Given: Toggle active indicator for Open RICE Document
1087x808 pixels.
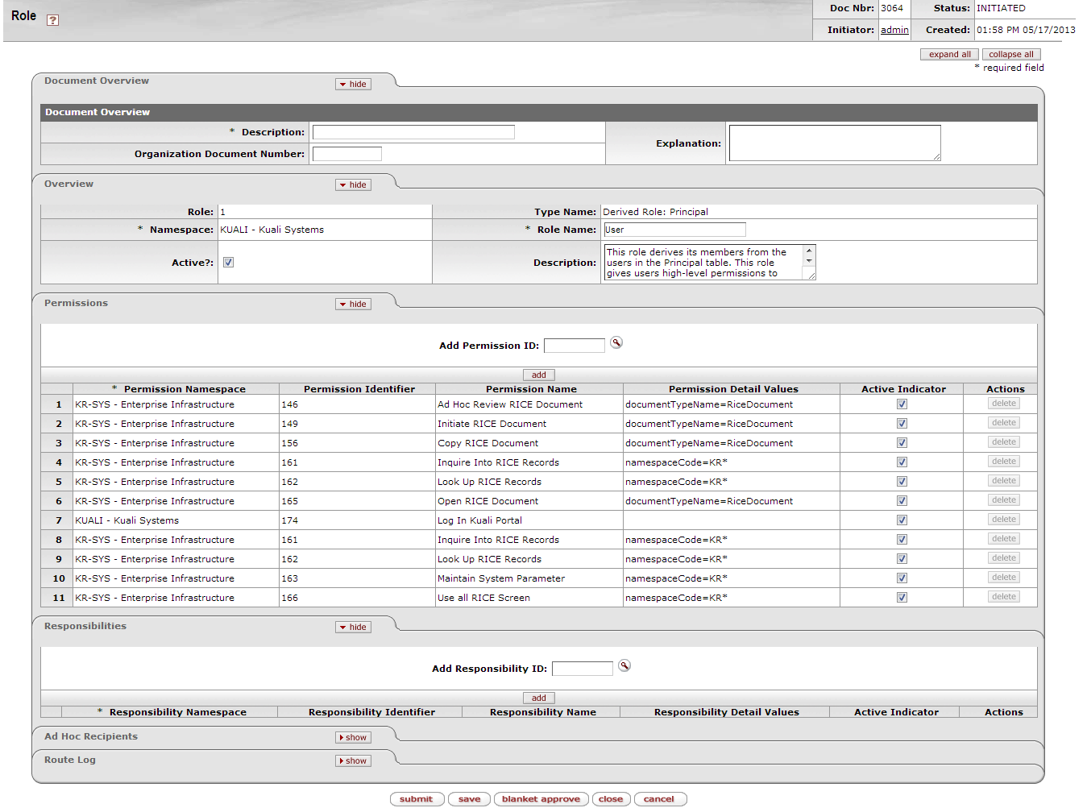Looking at the screenshot, I should (x=902, y=501).
